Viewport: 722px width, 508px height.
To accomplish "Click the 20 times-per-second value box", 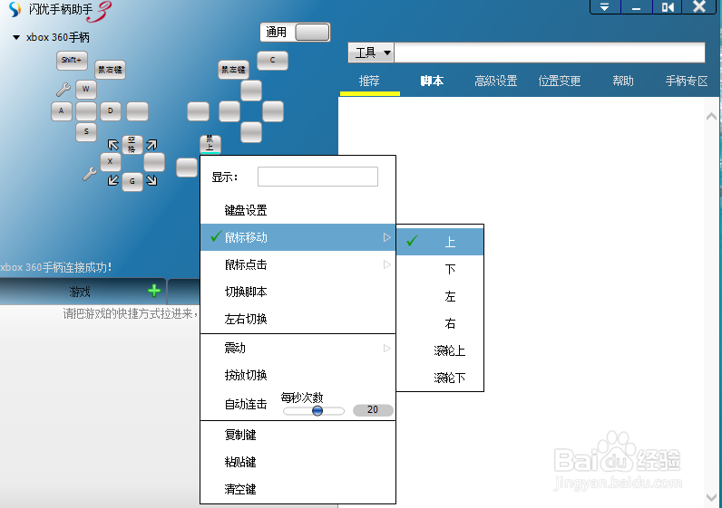I will (x=373, y=409).
